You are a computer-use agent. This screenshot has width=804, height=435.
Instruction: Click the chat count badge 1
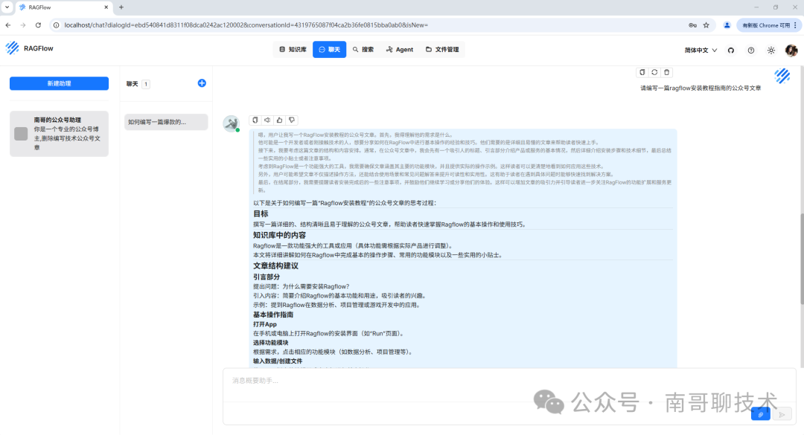tap(146, 84)
